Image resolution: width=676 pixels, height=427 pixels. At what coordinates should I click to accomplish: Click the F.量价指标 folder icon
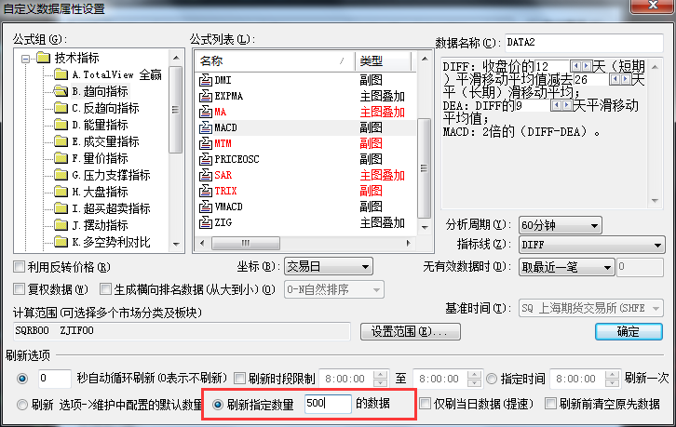pyautogui.click(x=61, y=158)
